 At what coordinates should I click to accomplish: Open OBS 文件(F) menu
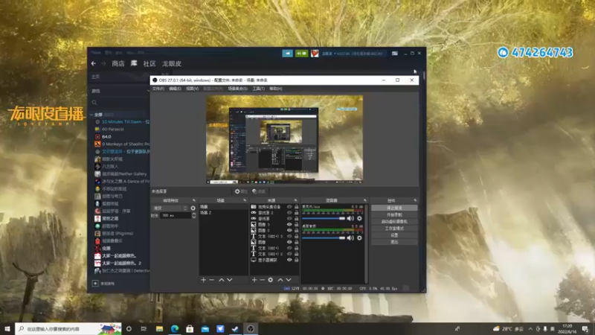coord(158,89)
